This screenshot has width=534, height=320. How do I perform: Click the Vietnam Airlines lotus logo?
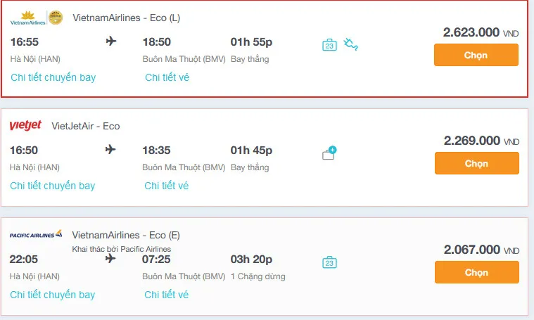(27, 18)
